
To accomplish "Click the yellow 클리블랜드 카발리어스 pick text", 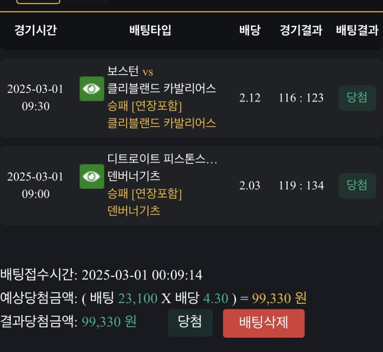I will 162,123.
